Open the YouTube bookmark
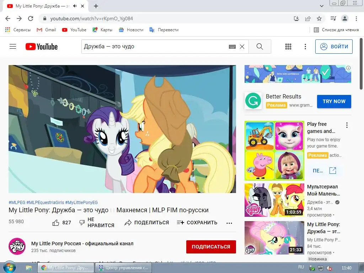The image size is (364, 273). click(x=74, y=30)
